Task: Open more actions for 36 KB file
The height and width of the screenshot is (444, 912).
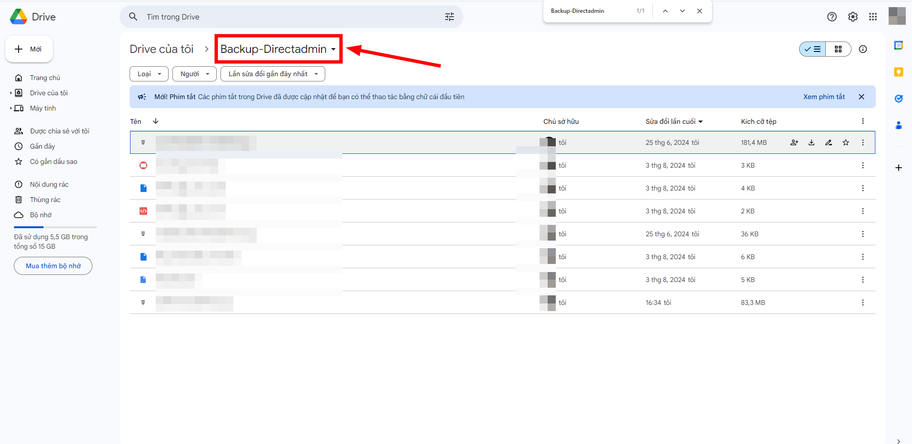Action: (863, 234)
